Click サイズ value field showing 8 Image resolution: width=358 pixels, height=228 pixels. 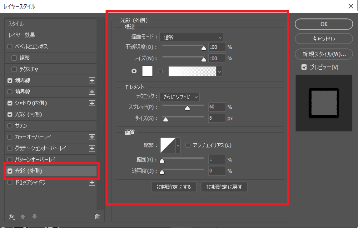pyautogui.click(x=217, y=118)
